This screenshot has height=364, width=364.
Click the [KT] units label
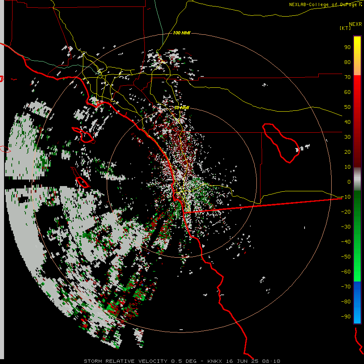point(345,28)
